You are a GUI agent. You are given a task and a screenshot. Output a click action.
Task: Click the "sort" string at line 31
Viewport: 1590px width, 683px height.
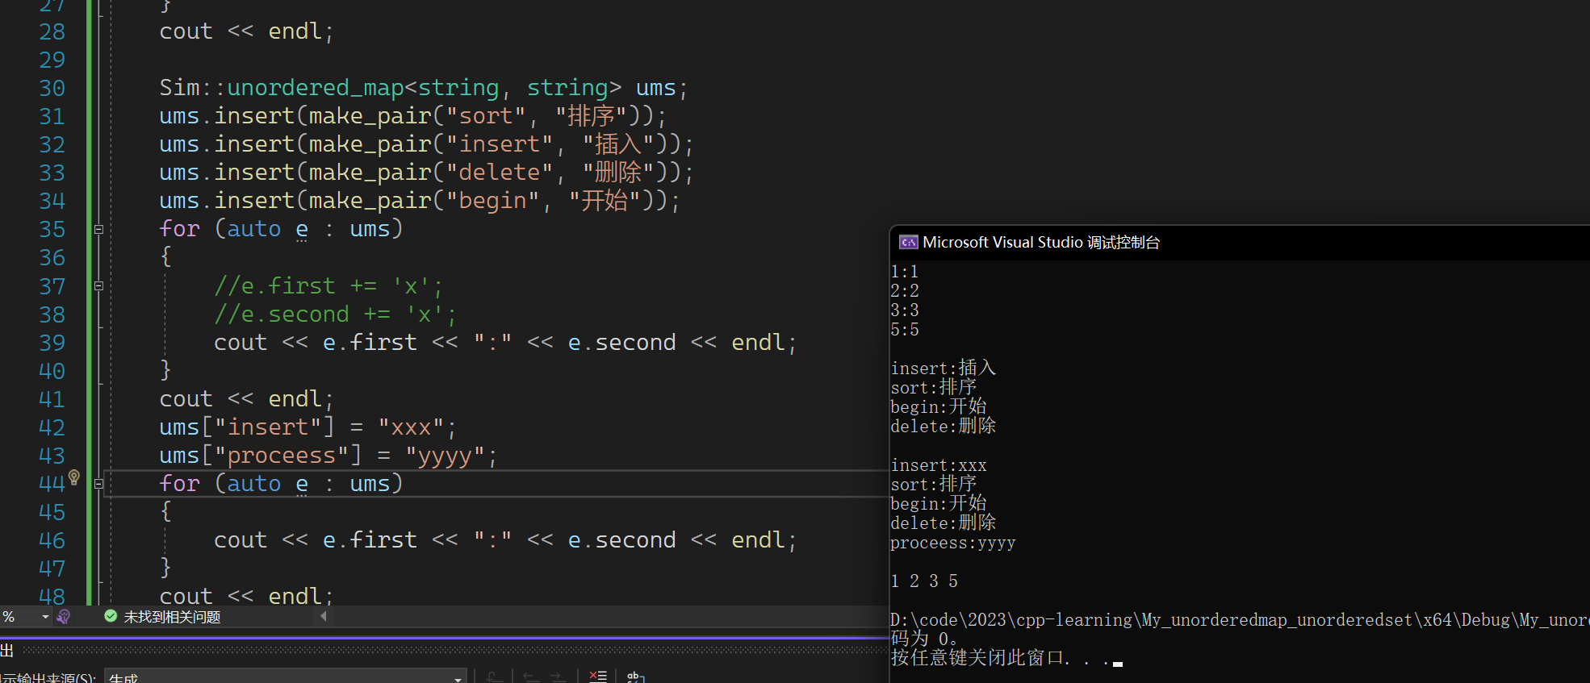pos(486,116)
